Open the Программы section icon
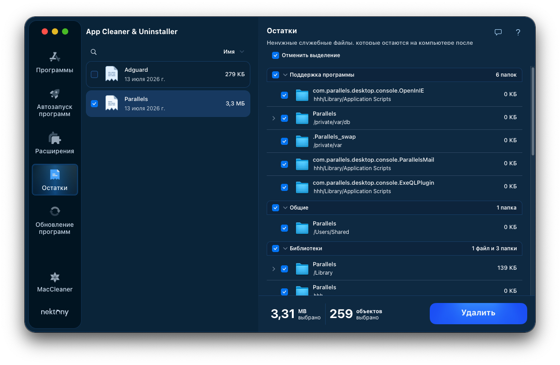The width and height of the screenshot is (560, 365). (55, 57)
